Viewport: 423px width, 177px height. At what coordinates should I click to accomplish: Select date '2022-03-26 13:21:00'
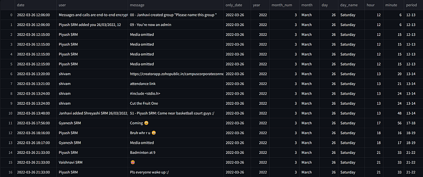(x=36, y=83)
